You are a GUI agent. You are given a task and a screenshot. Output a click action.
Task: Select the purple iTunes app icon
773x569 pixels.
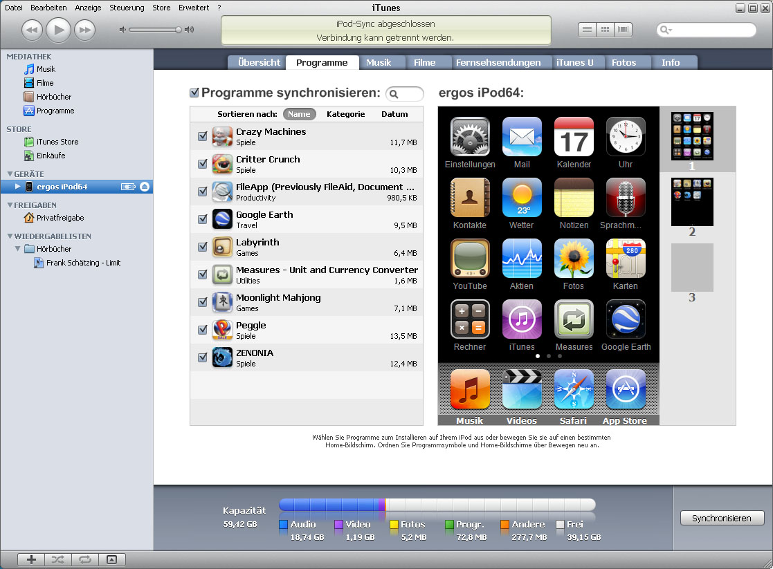(522, 319)
